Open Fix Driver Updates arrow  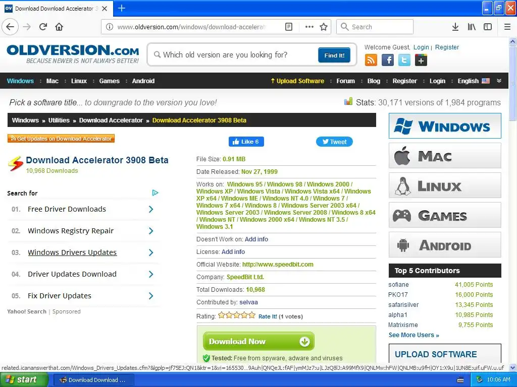151,296
